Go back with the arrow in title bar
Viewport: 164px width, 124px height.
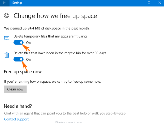[4, 3]
